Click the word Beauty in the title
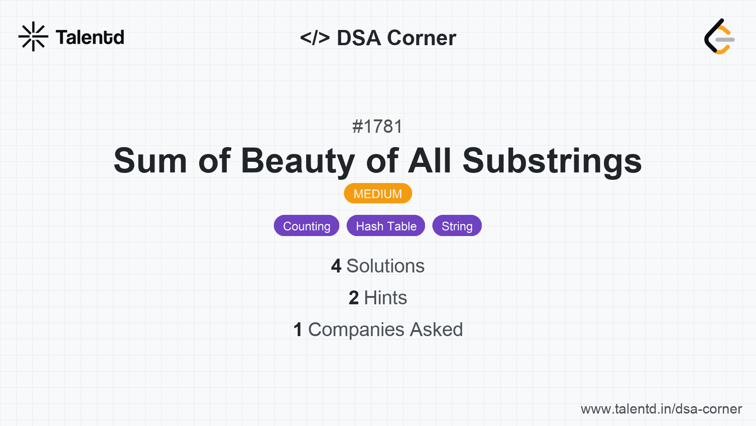The image size is (756, 426). [298, 160]
